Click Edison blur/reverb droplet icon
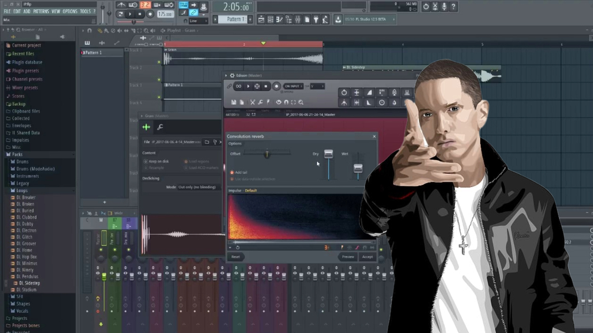 pos(394,103)
